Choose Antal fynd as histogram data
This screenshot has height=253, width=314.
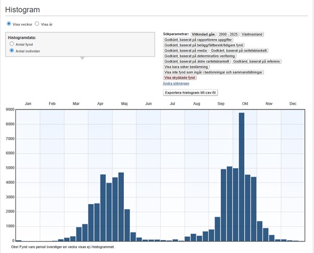pyautogui.click(x=12, y=44)
